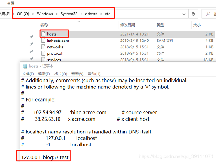This screenshot has width=216, height=162.
Task: Click OS (C:) in the breadcrumb path
Action: point(23,14)
